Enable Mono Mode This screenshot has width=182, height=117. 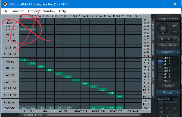168,45
